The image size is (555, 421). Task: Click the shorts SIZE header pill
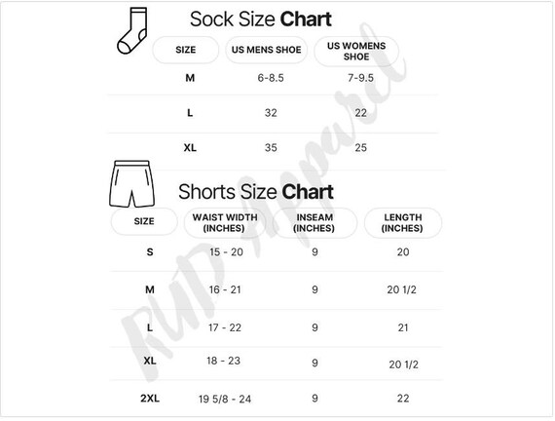(x=144, y=221)
